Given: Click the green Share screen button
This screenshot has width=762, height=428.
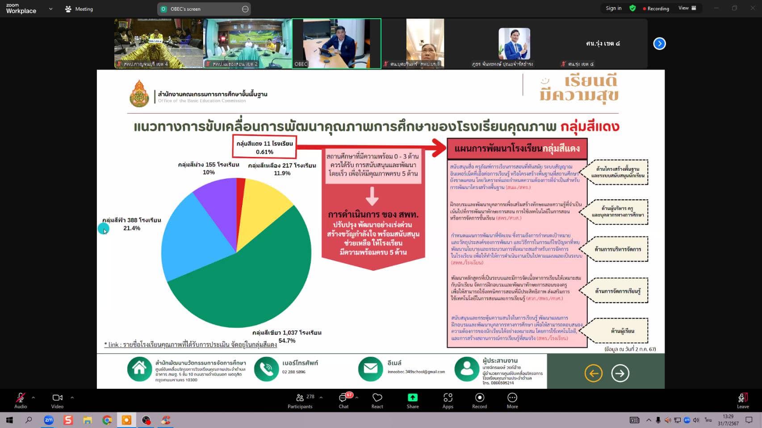Looking at the screenshot, I should click(413, 400).
